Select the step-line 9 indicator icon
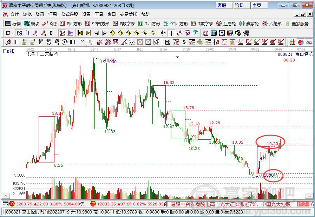Image resolution: width=315 pixels, height=217 pixels. (x=43, y=33)
